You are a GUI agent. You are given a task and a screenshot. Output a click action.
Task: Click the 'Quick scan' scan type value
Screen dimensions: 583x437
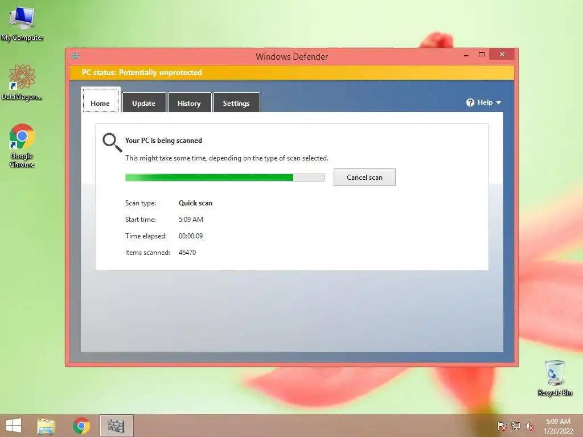pyautogui.click(x=196, y=203)
